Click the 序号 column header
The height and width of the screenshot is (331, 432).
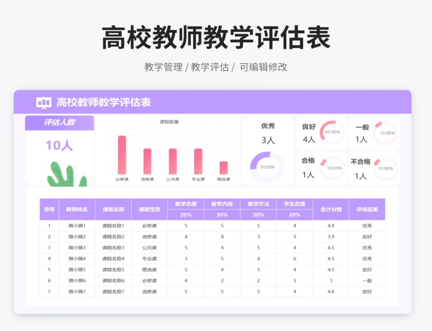point(49,209)
